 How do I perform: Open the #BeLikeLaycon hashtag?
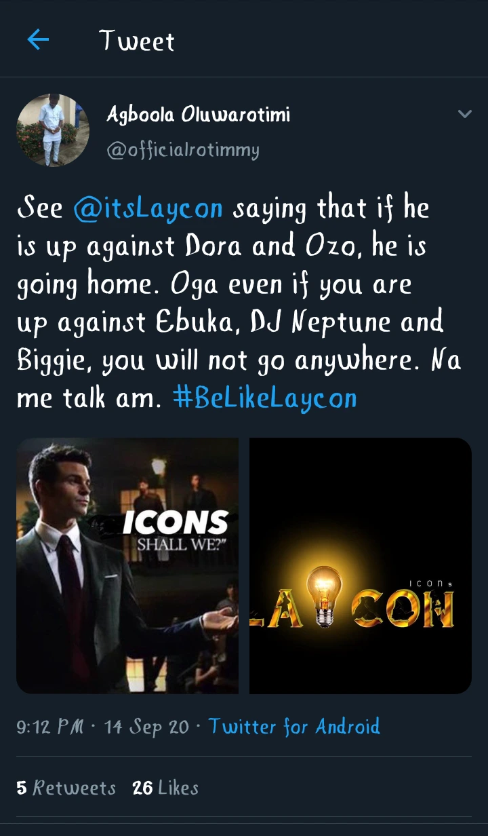point(265,398)
